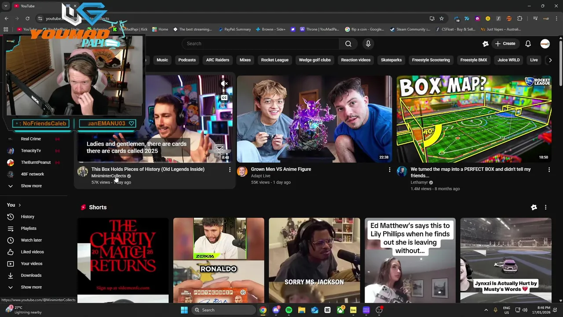Open Chrome extensions puzzle icon
563x317 pixels.
tap(520, 18)
